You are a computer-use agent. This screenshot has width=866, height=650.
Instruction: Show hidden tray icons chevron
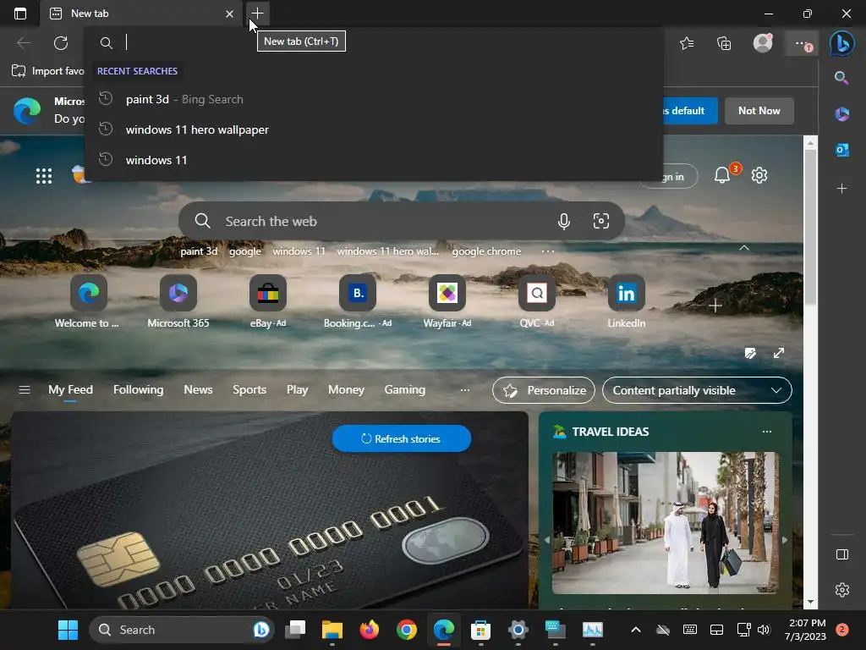point(636,630)
